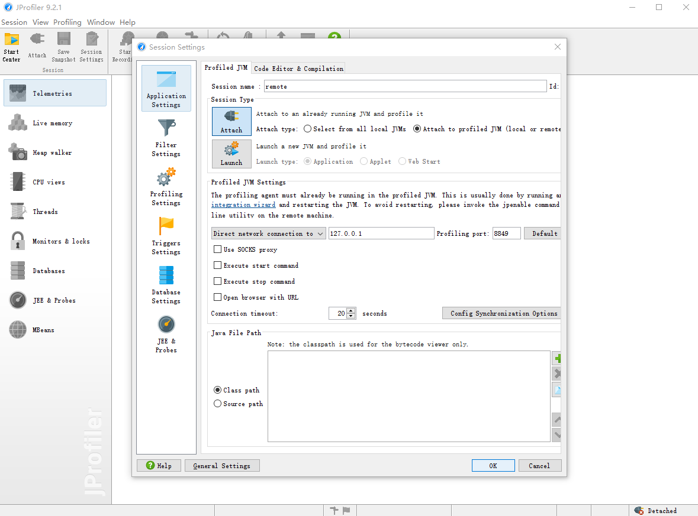
Task: Select 'Attach to profiled JVM' radio
Action: point(417,128)
